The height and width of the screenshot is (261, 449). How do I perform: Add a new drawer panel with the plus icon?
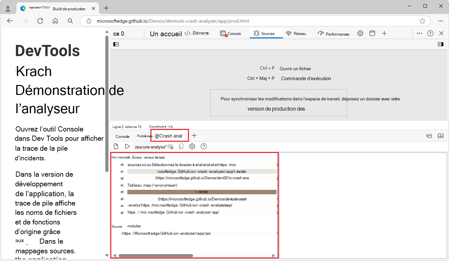point(194,136)
